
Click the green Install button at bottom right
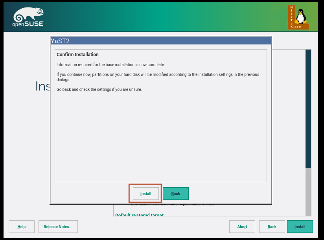(x=300, y=227)
